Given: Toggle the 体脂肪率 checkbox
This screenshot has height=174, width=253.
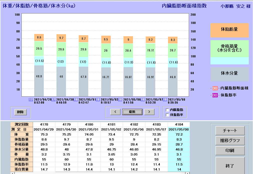Looking at the screenshot, I should 167,115.
